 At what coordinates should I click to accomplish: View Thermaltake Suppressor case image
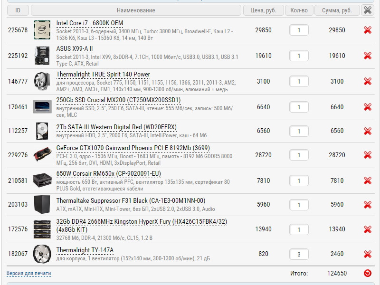click(42, 205)
